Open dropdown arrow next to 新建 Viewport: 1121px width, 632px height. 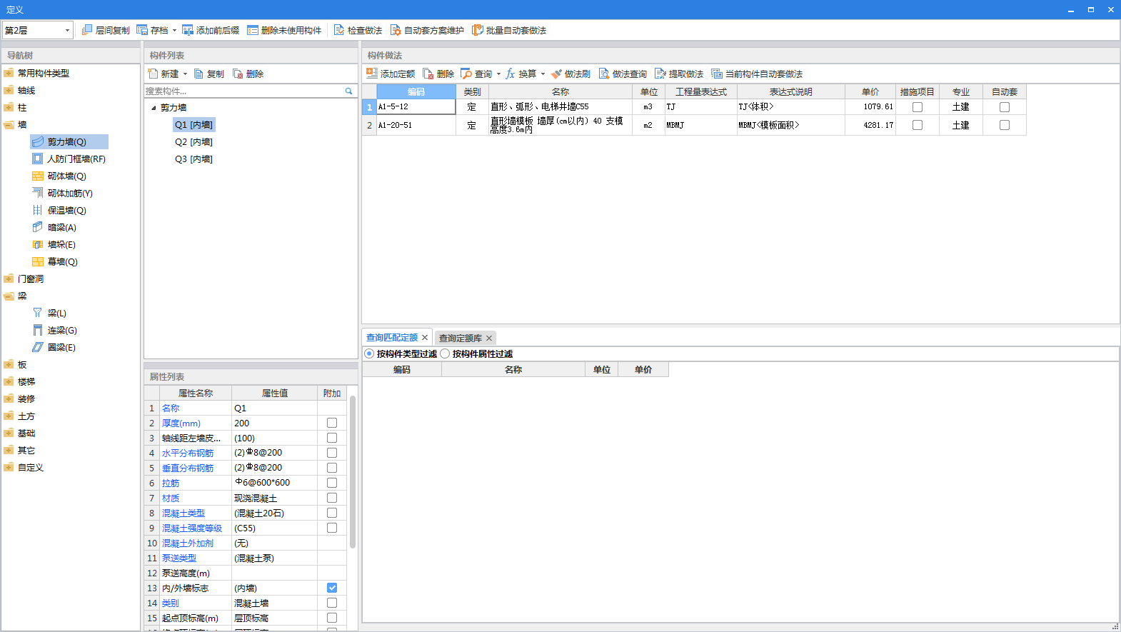[185, 74]
